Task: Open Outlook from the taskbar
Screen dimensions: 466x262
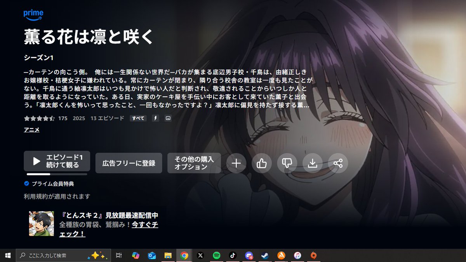Action: (x=152, y=255)
